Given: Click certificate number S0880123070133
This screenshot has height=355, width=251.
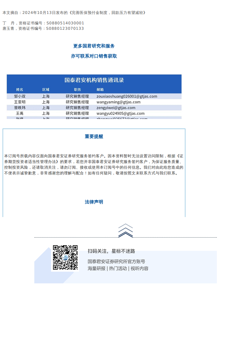Looking at the screenshot, I should click(65, 28).
